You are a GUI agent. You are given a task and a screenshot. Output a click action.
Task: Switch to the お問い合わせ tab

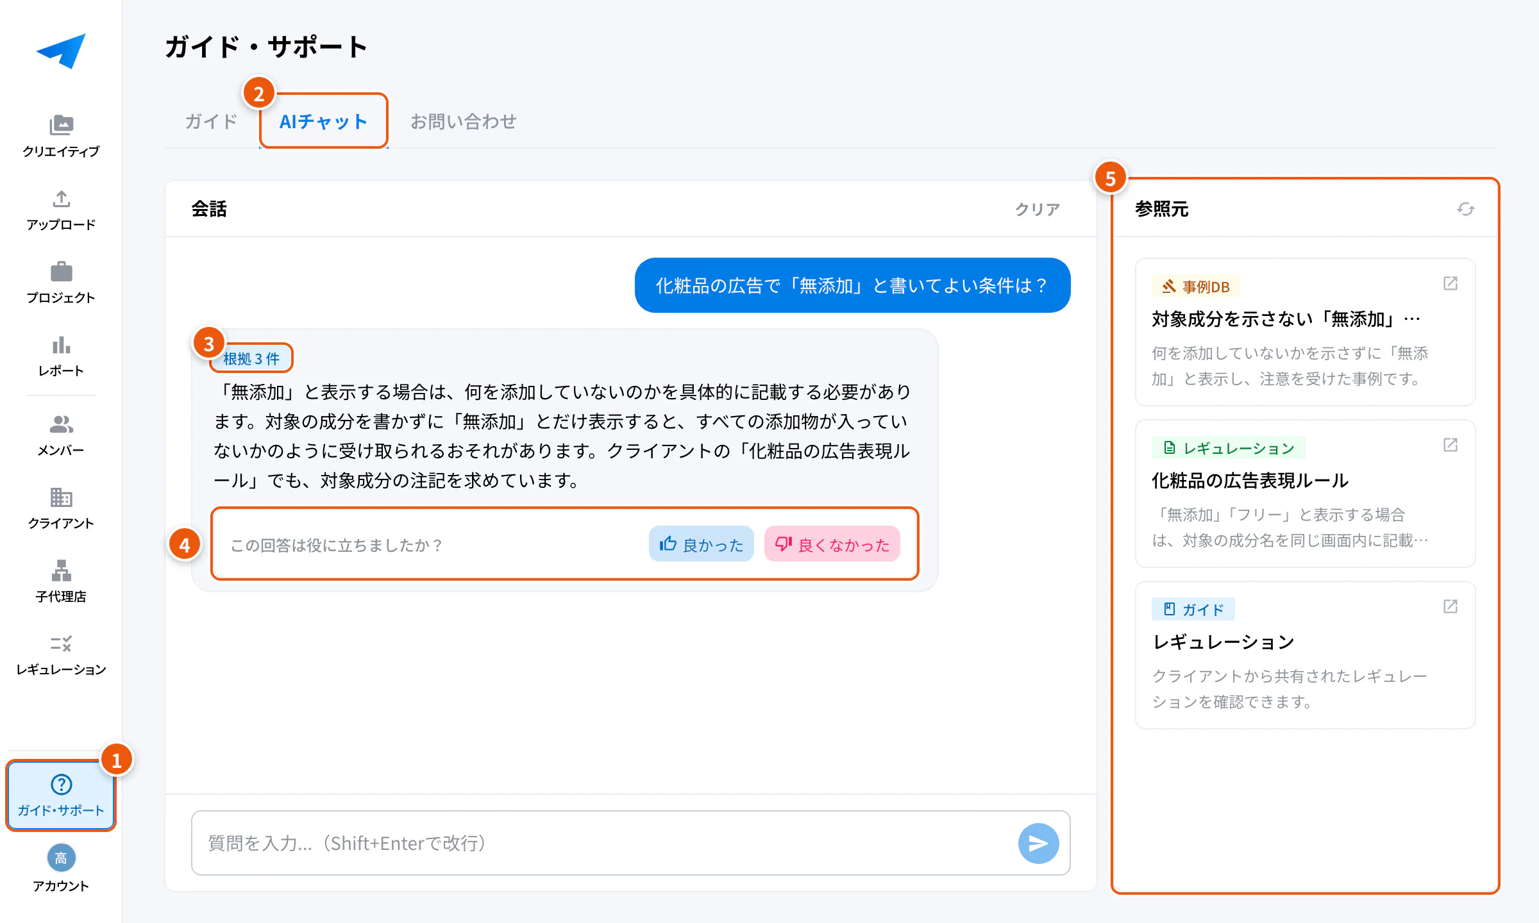coord(464,121)
